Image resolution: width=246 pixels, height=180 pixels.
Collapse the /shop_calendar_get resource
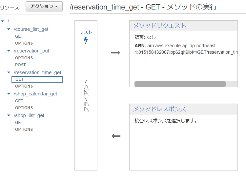9,94
